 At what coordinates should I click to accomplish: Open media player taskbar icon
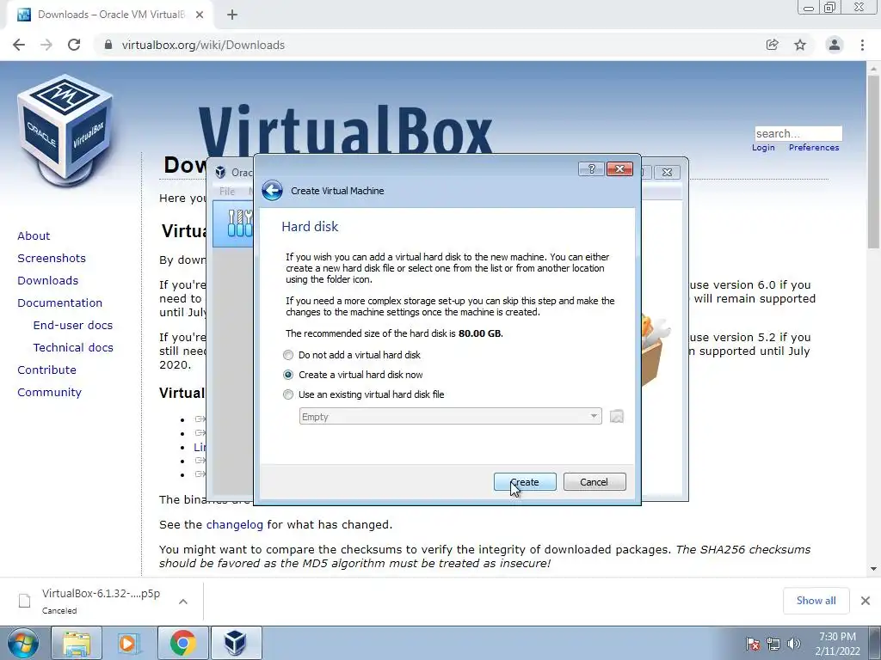[x=129, y=643]
